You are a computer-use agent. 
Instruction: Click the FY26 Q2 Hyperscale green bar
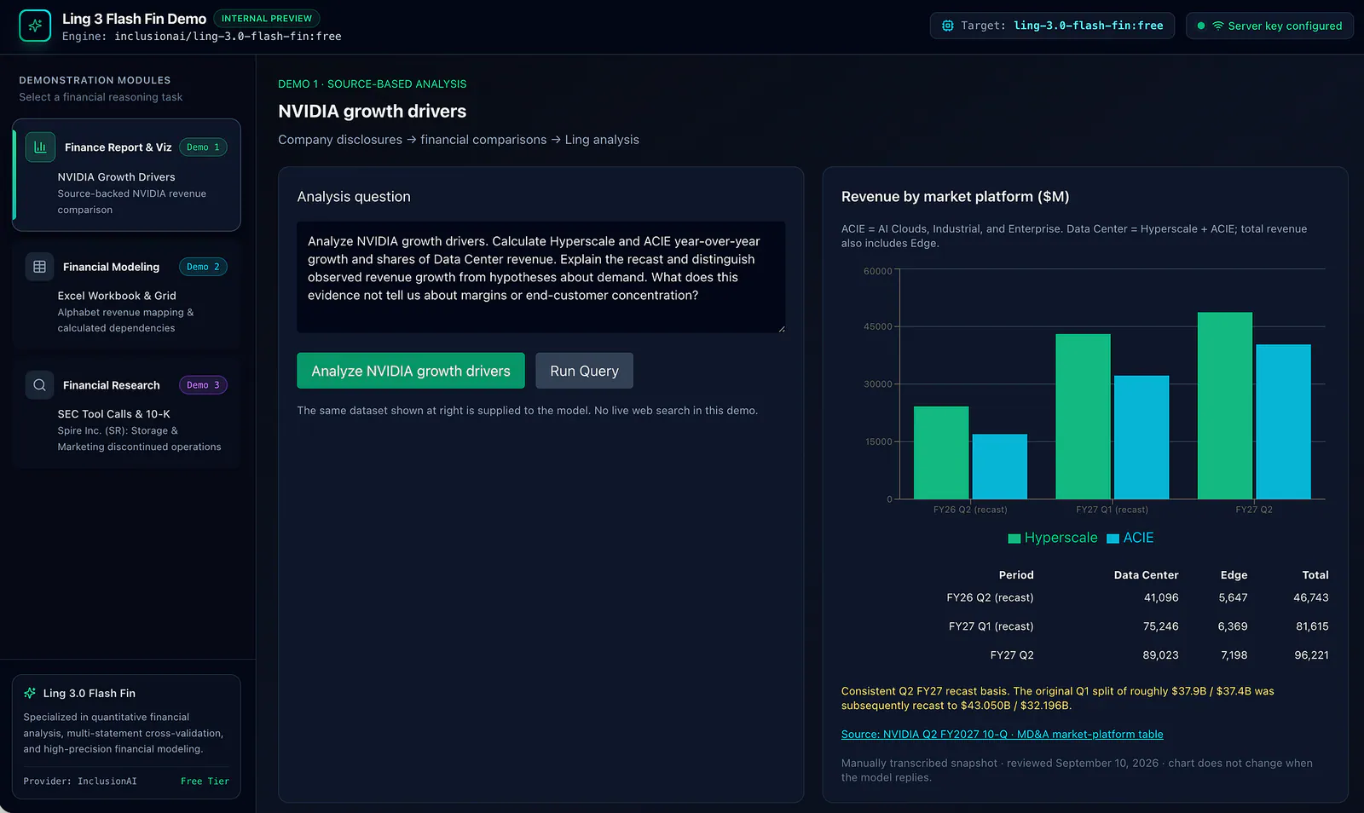941,453
